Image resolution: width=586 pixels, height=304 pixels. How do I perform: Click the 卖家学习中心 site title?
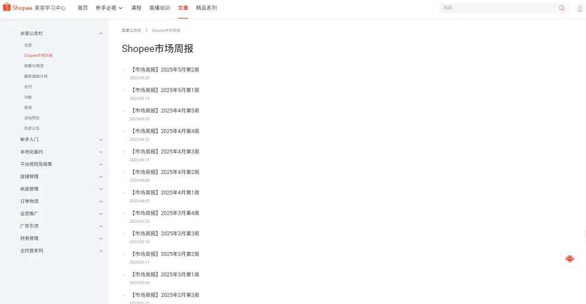point(50,8)
